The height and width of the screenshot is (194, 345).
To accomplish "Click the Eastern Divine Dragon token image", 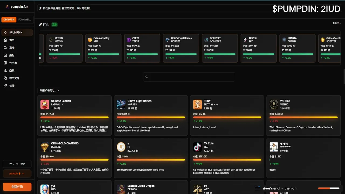I will [121, 189].
